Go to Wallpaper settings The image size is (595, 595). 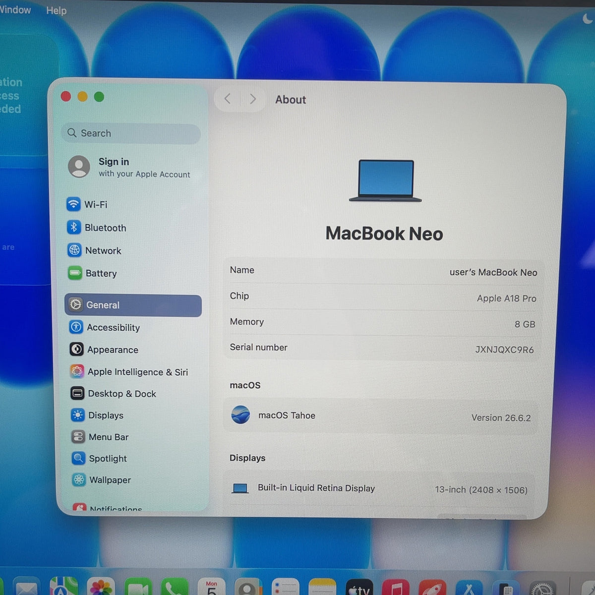pos(101,479)
